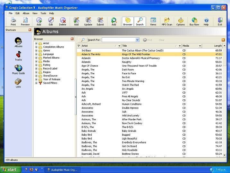Expand the Artist tree node

coord(36,43)
